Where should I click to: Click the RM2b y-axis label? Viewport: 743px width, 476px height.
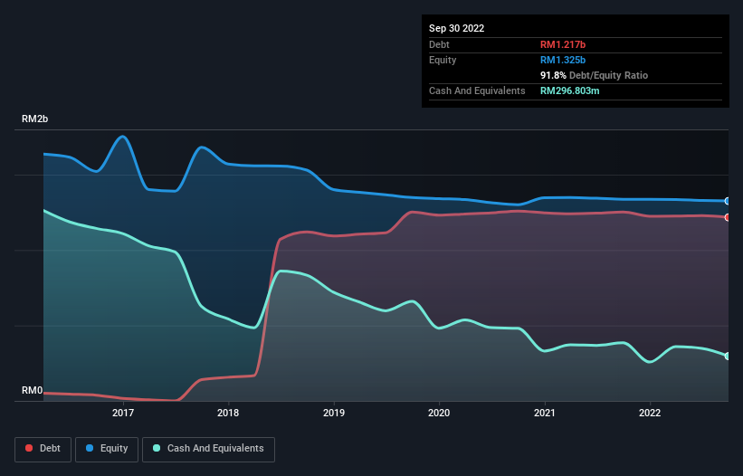coord(34,119)
